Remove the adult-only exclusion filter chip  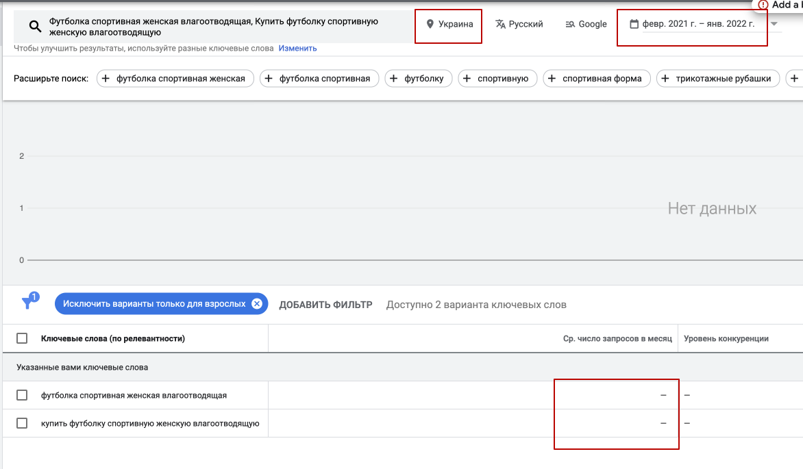tap(257, 304)
